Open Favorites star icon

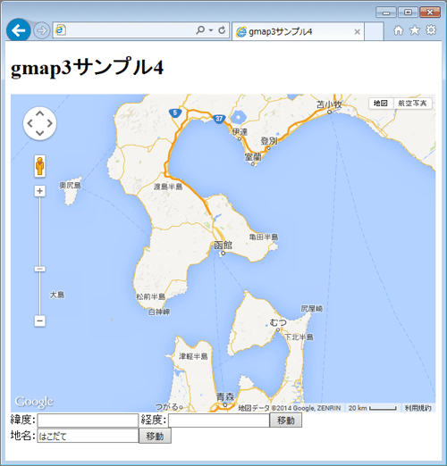pyautogui.click(x=415, y=30)
